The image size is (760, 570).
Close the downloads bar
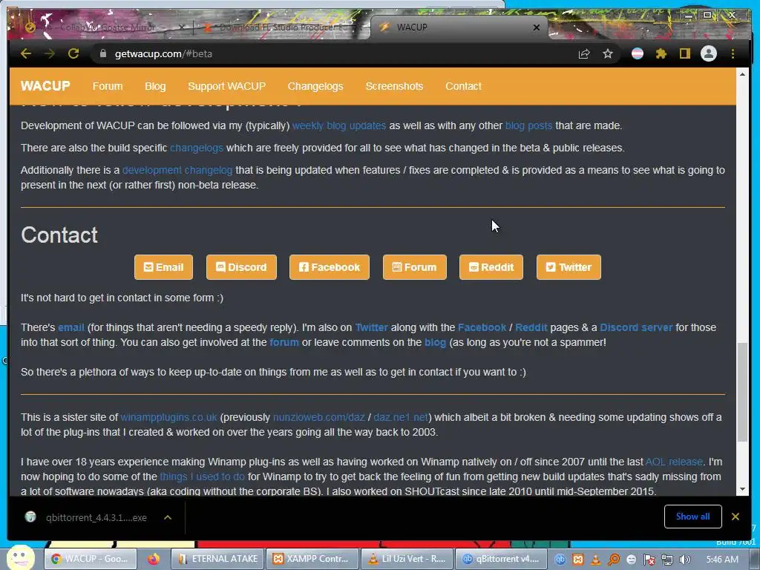[x=736, y=517]
